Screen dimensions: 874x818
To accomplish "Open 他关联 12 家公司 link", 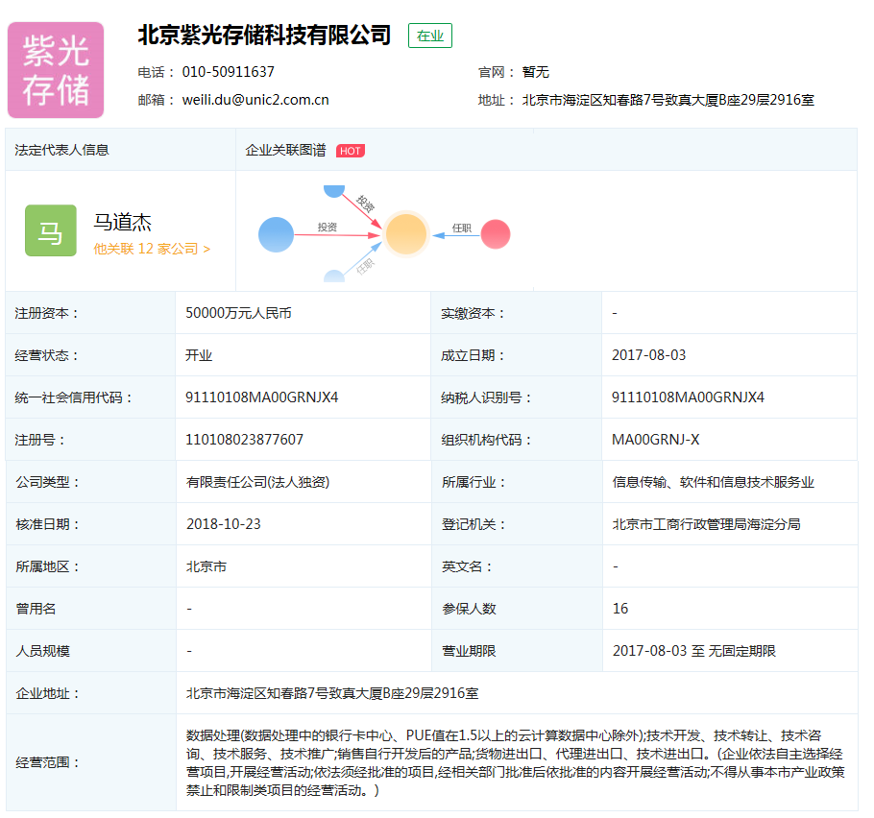I will [x=152, y=249].
